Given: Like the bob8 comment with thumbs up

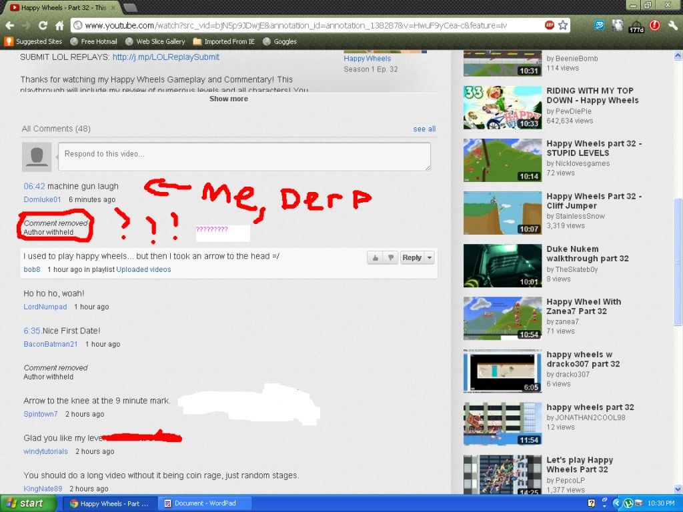Looking at the screenshot, I should pyautogui.click(x=375, y=258).
